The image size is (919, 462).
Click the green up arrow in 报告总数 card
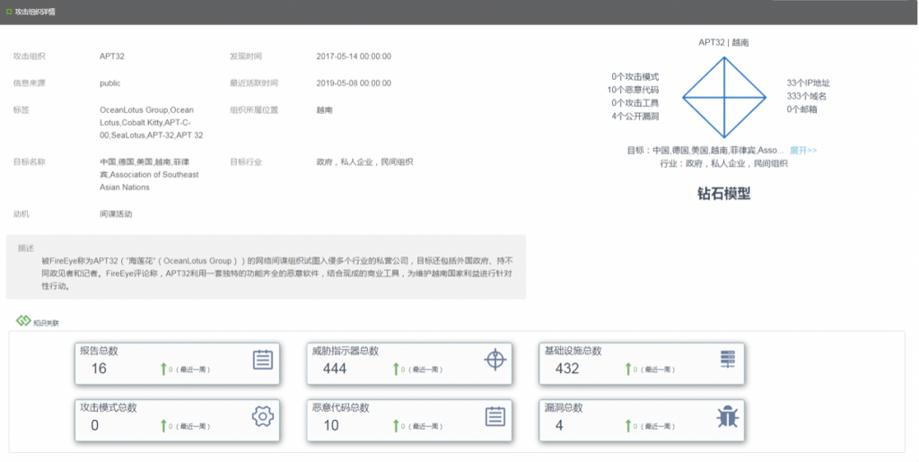coord(163,369)
